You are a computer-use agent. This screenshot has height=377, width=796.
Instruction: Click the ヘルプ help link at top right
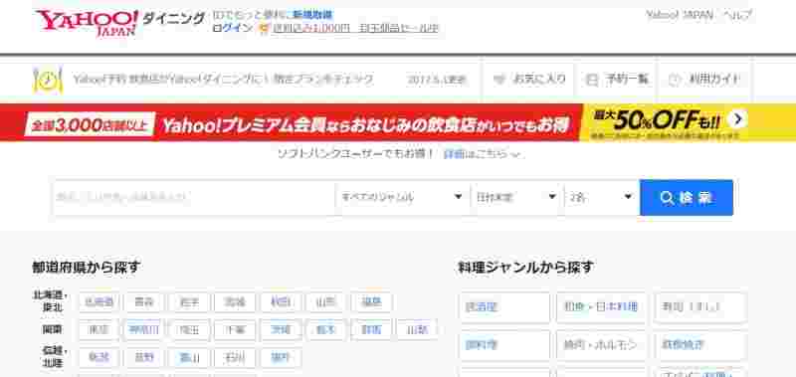pos(737,15)
